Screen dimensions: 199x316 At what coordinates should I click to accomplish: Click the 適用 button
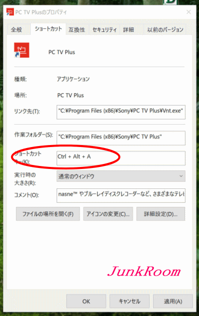click(173, 301)
